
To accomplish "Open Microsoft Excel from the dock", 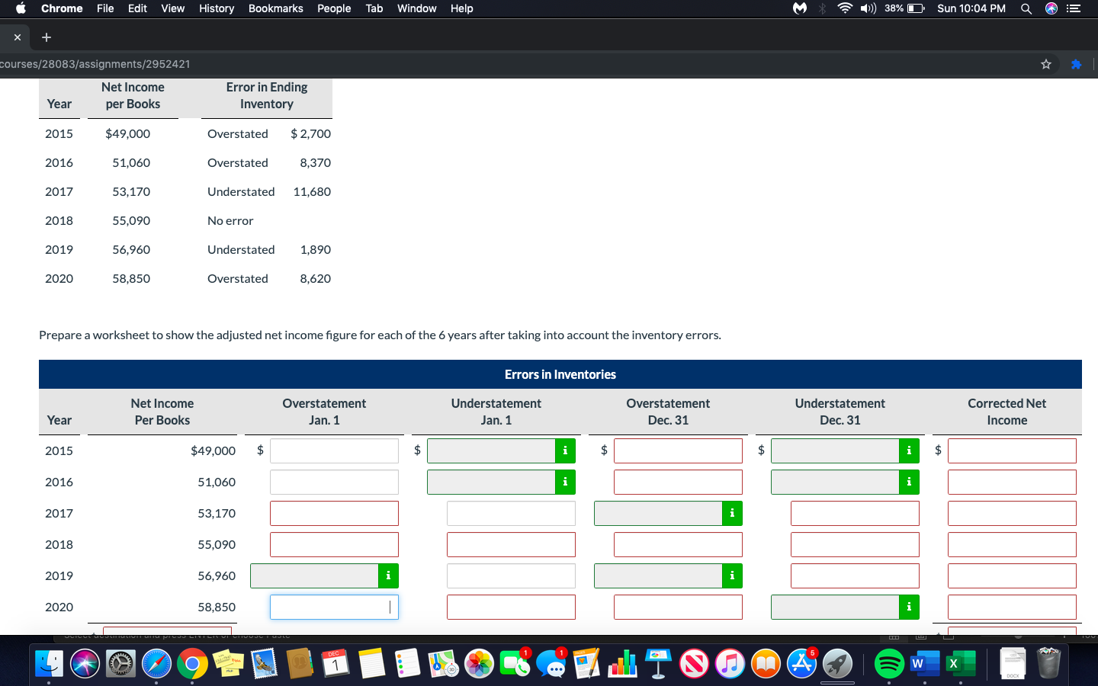I will [960, 664].
